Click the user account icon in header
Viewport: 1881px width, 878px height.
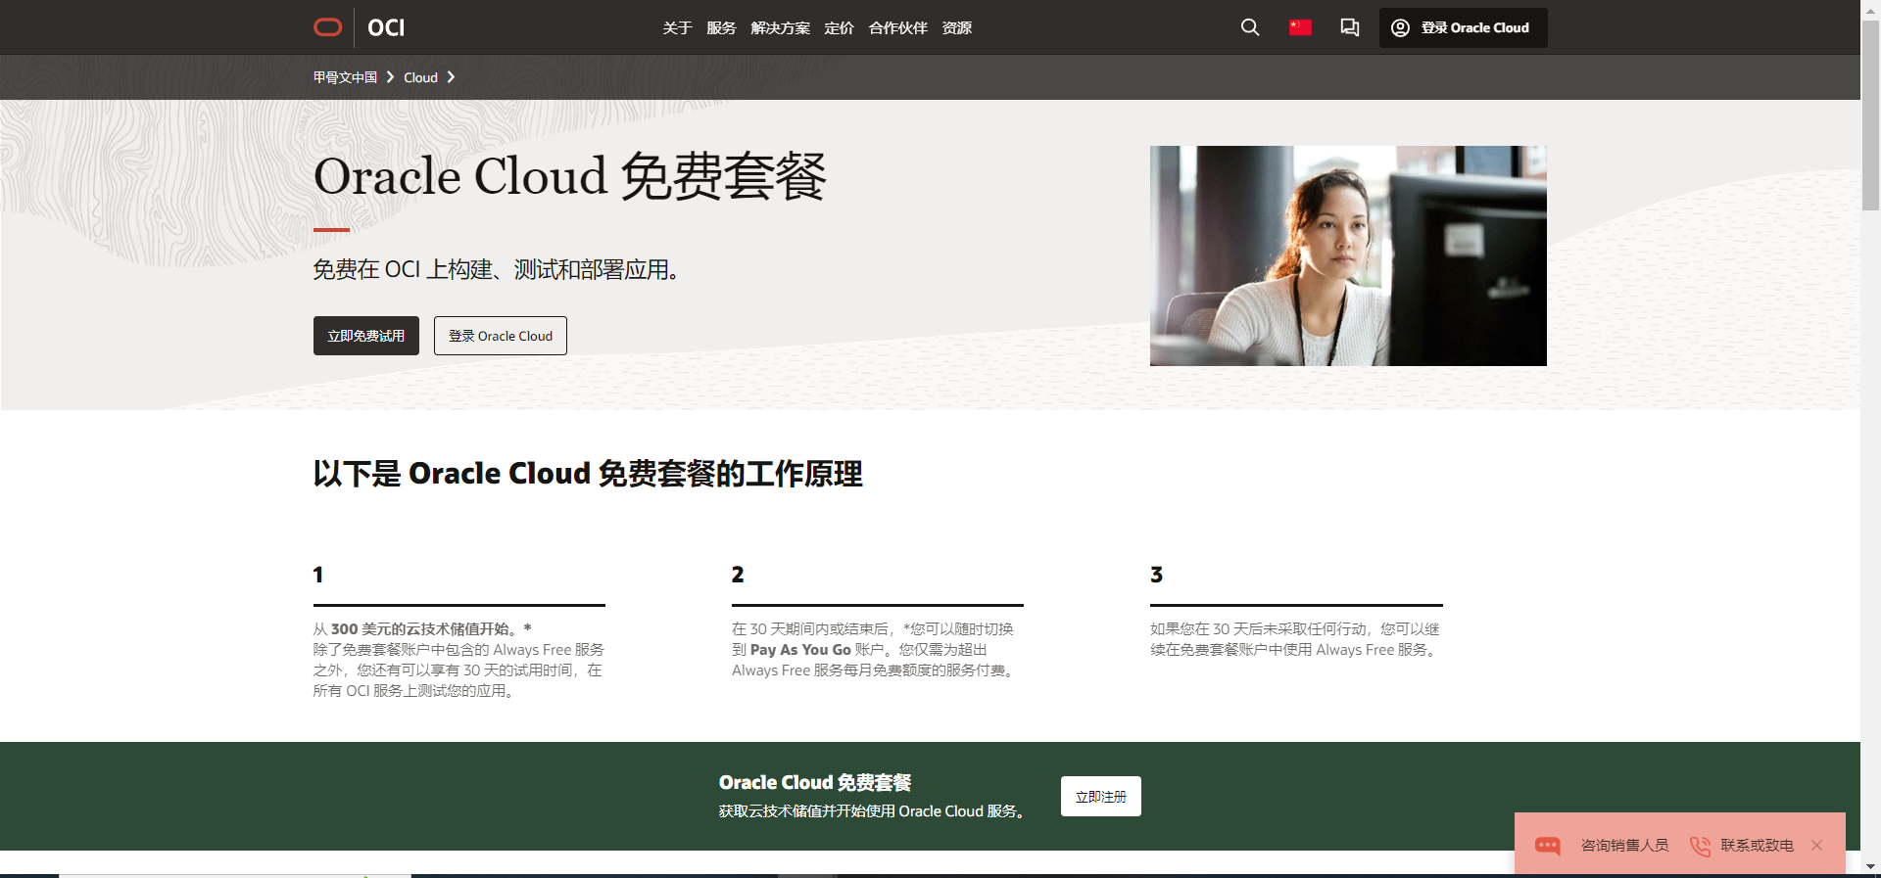[1401, 27]
